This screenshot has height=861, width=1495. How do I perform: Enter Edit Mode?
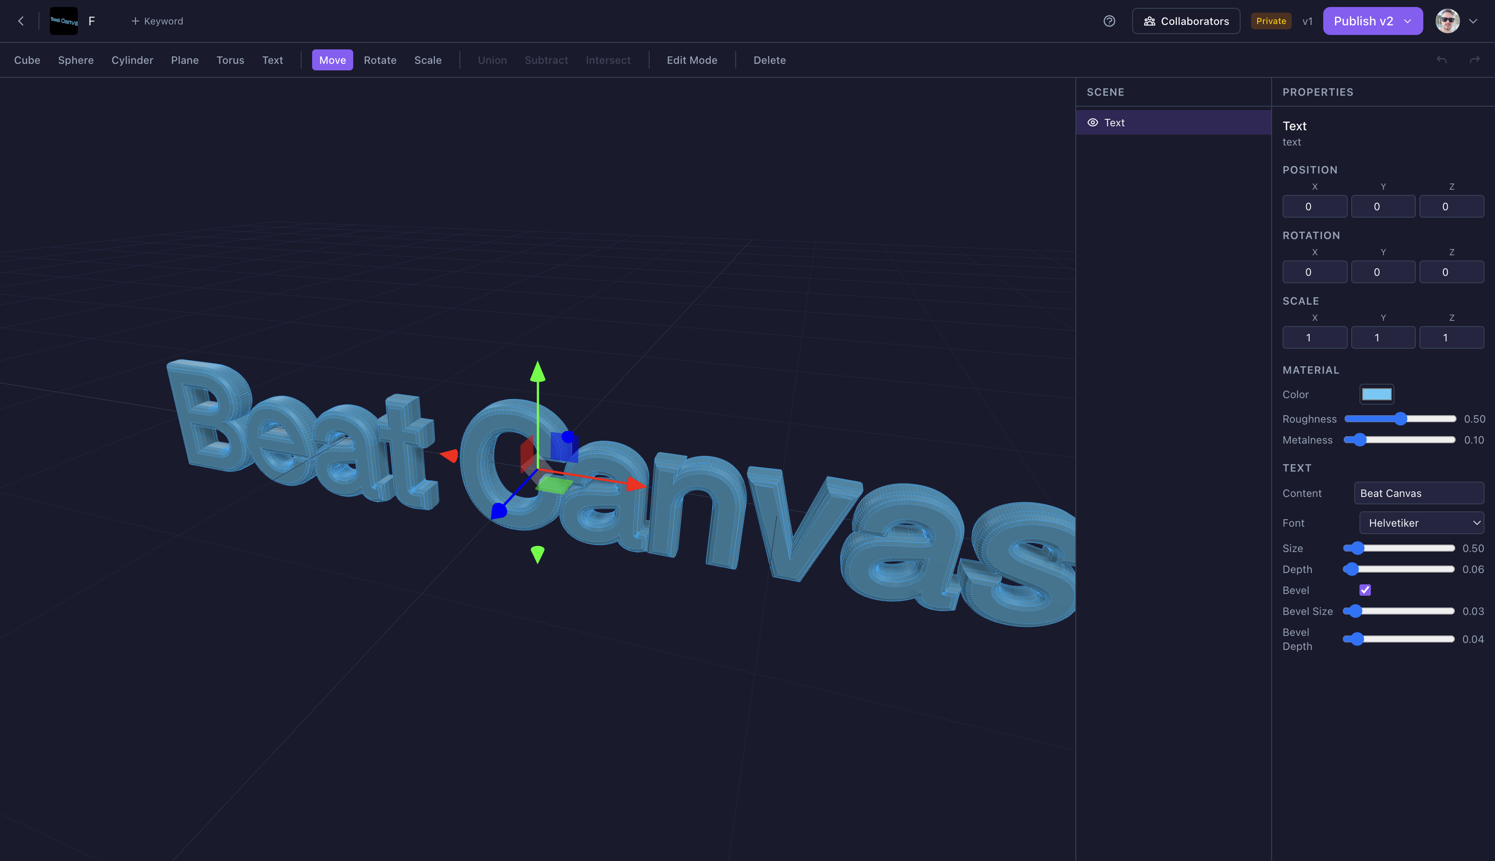(692, 60)
